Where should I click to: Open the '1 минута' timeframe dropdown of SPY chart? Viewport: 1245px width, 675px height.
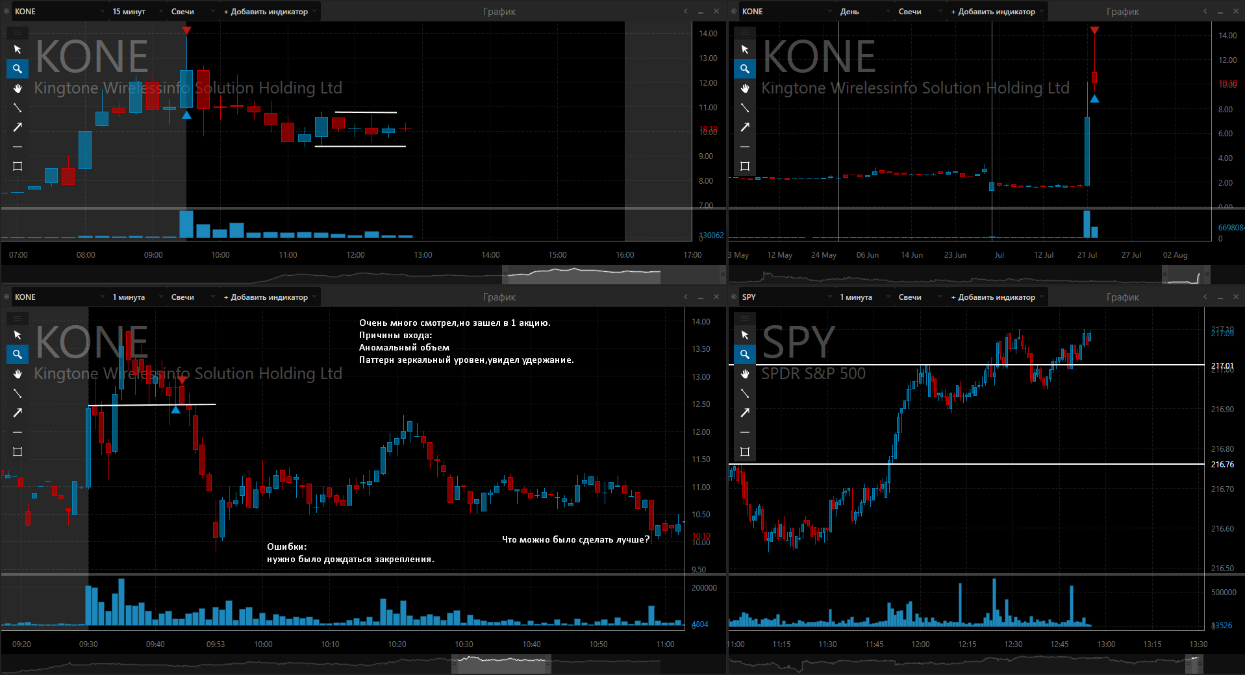coord(864,297)
